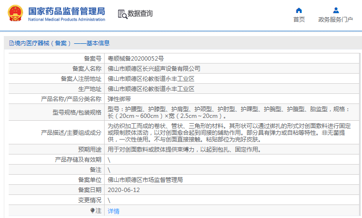The width and height of the screenshot is (362, 218).
Task: Click 产品存储及有效期 label
Action: click(78, 160)
